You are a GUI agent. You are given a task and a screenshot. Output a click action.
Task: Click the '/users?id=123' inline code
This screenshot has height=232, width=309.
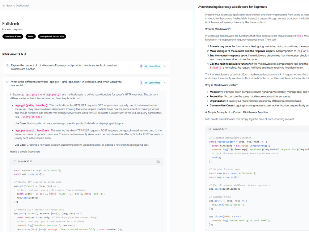[x=31, y=117]
